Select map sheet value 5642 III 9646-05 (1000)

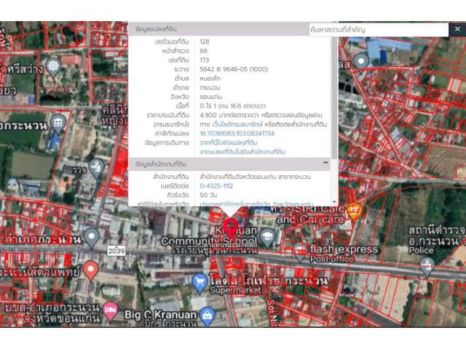pyautogui.click(x=234, y=69)
